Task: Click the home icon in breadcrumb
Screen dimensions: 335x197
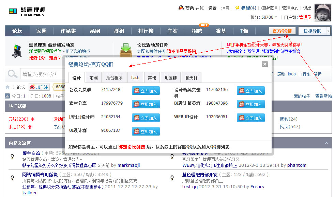Action: (x=7, y=87)
